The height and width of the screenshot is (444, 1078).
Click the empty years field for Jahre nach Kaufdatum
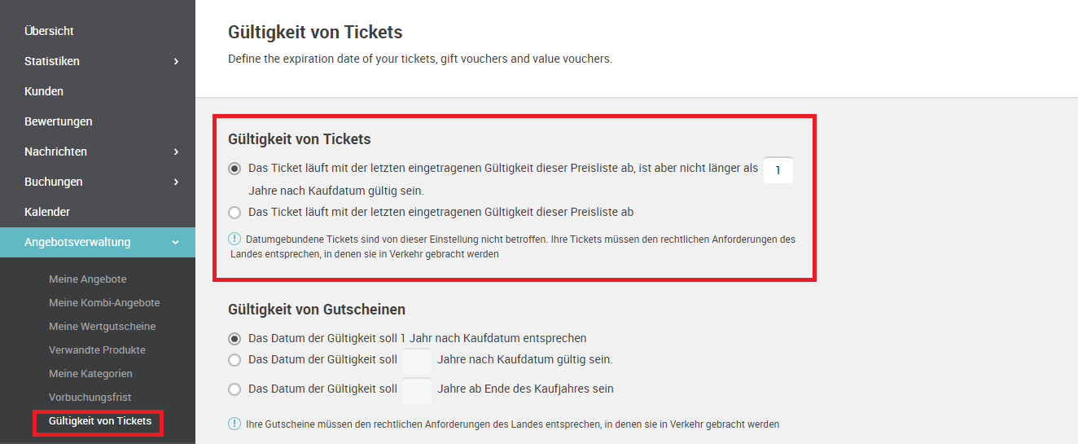(x=417, y=361)
